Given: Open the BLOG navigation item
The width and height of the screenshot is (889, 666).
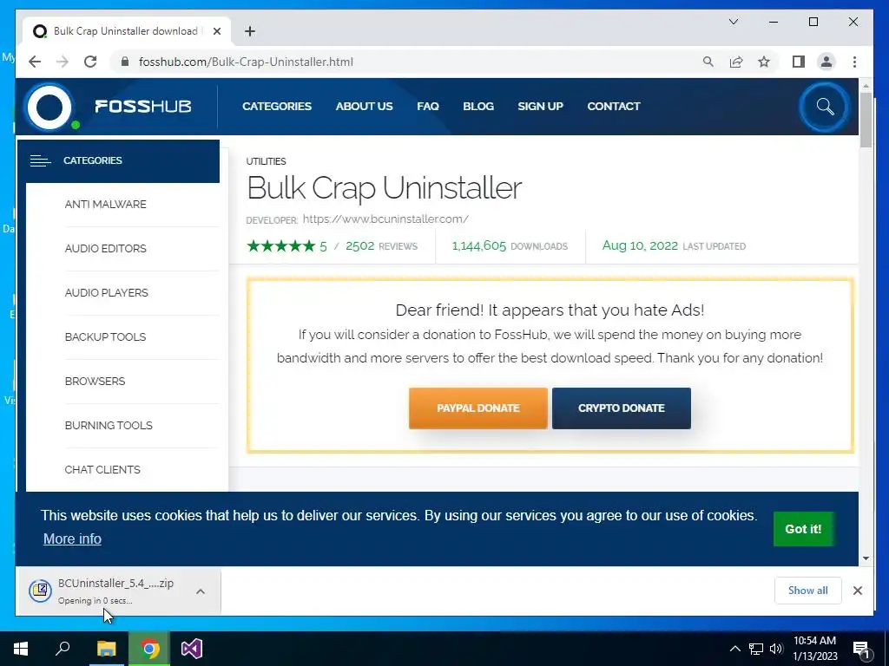Looking at the screenshot, I should (478, 106).
